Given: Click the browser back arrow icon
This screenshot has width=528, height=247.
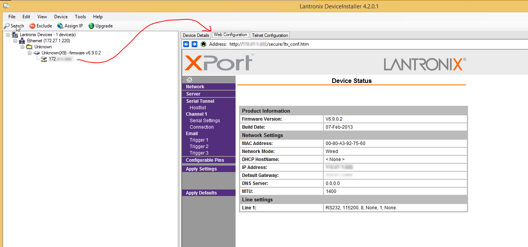Looking at the screenshot, I should pos(186,44).
